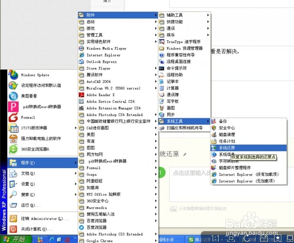This screenshot has height=243, width=294.
Task: Open 360安全中心 folder
Action: click(x=118, y=201)
